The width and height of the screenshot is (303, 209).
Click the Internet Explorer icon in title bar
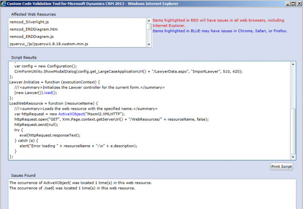tap(3, 4)
